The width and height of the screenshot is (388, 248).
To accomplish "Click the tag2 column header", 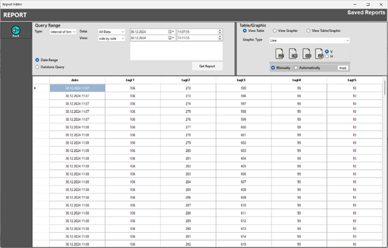I will click(188, 80).
